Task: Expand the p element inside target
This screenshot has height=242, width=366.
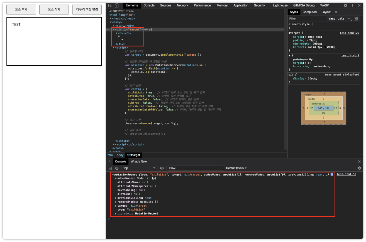Action: coord(116,33)
